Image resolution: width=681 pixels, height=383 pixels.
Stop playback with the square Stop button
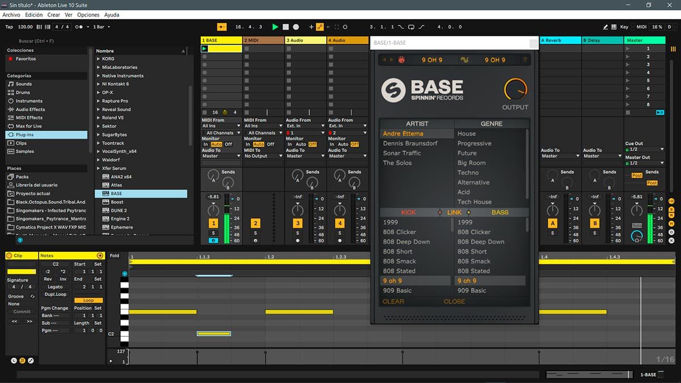click(285, 27)
